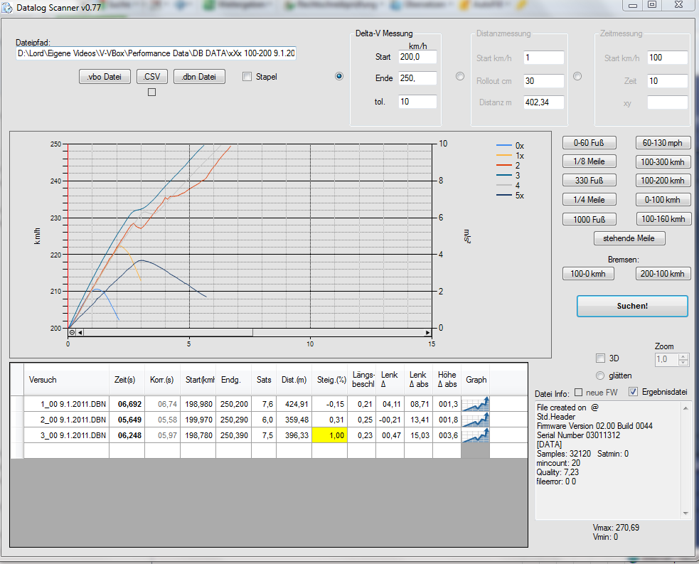This screenshot has height=564, width=699.
Task: Open graph icon for 3_00 9.1.2011.DBN row
Action: click(x=476, y=435)
